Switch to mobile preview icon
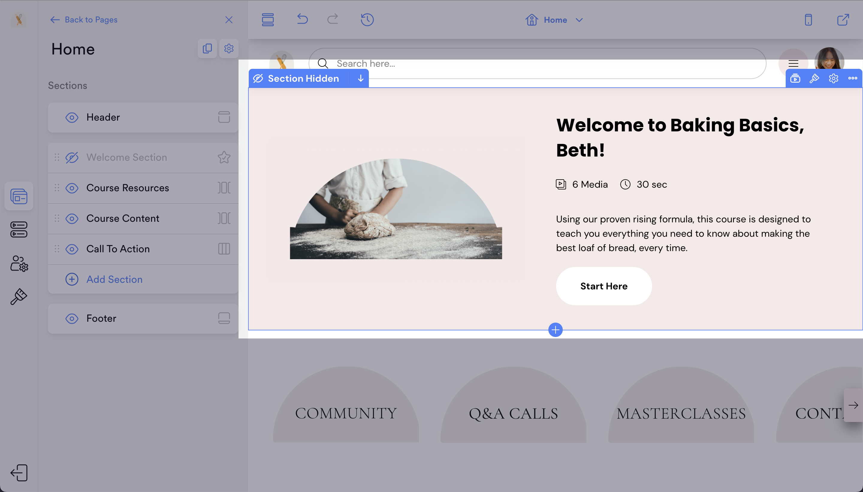Viewport: 863px width, 492px height. [x=808, y=19]
